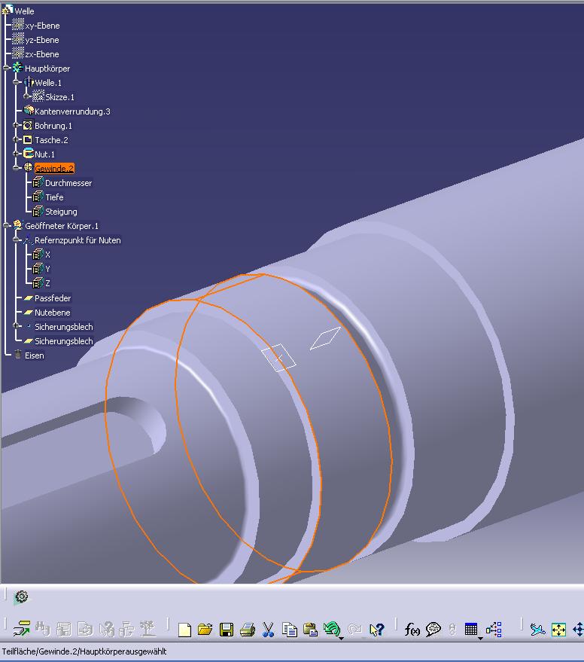The width and height of the screenshot is (584, 662).
Task: Collapse the Gewinde.2 node
Action: (16, 168)
